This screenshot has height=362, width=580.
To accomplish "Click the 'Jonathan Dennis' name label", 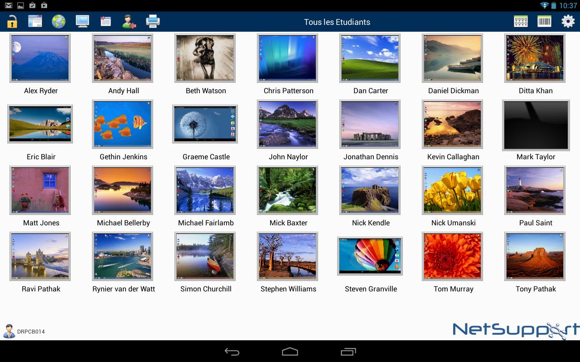I will click(371, 157).
